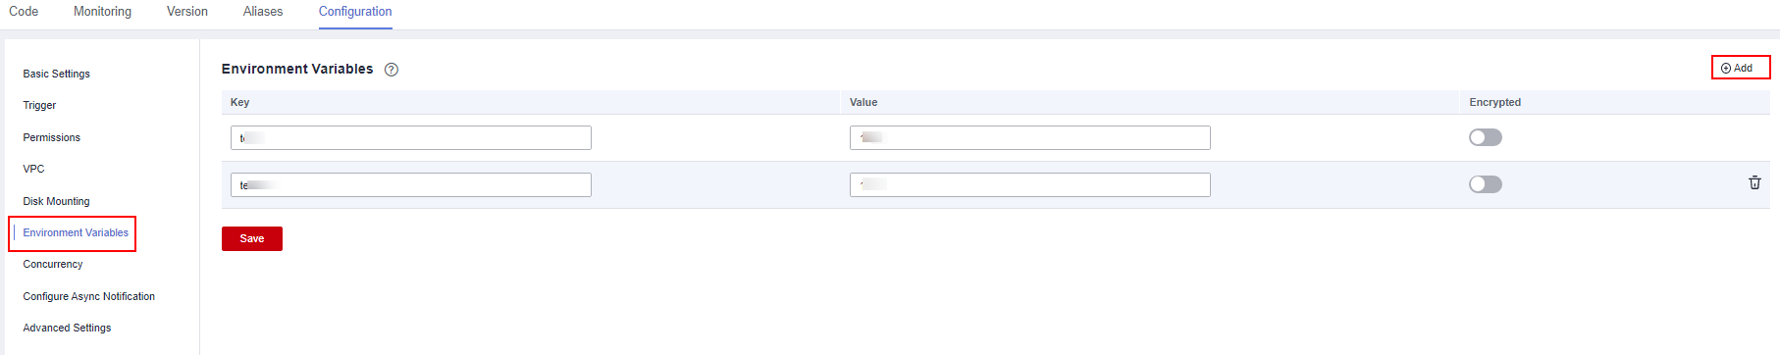Screen dimensions: 1780x355
Task: Select the Configuration tab
Action: point(355,12)
